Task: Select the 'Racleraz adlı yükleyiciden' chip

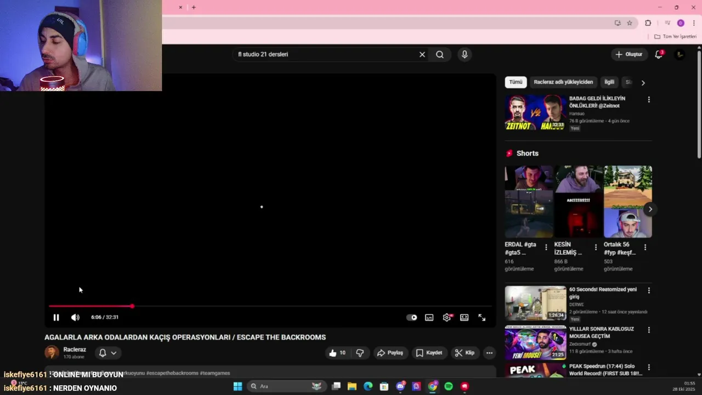Action: [563, 82]
